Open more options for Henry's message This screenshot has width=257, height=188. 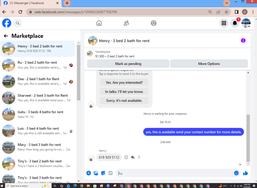click(139, 157)
